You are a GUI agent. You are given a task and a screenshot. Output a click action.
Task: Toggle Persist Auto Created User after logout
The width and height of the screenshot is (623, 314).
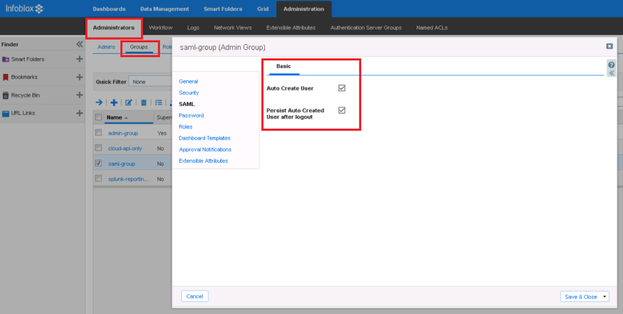[342, 110]
